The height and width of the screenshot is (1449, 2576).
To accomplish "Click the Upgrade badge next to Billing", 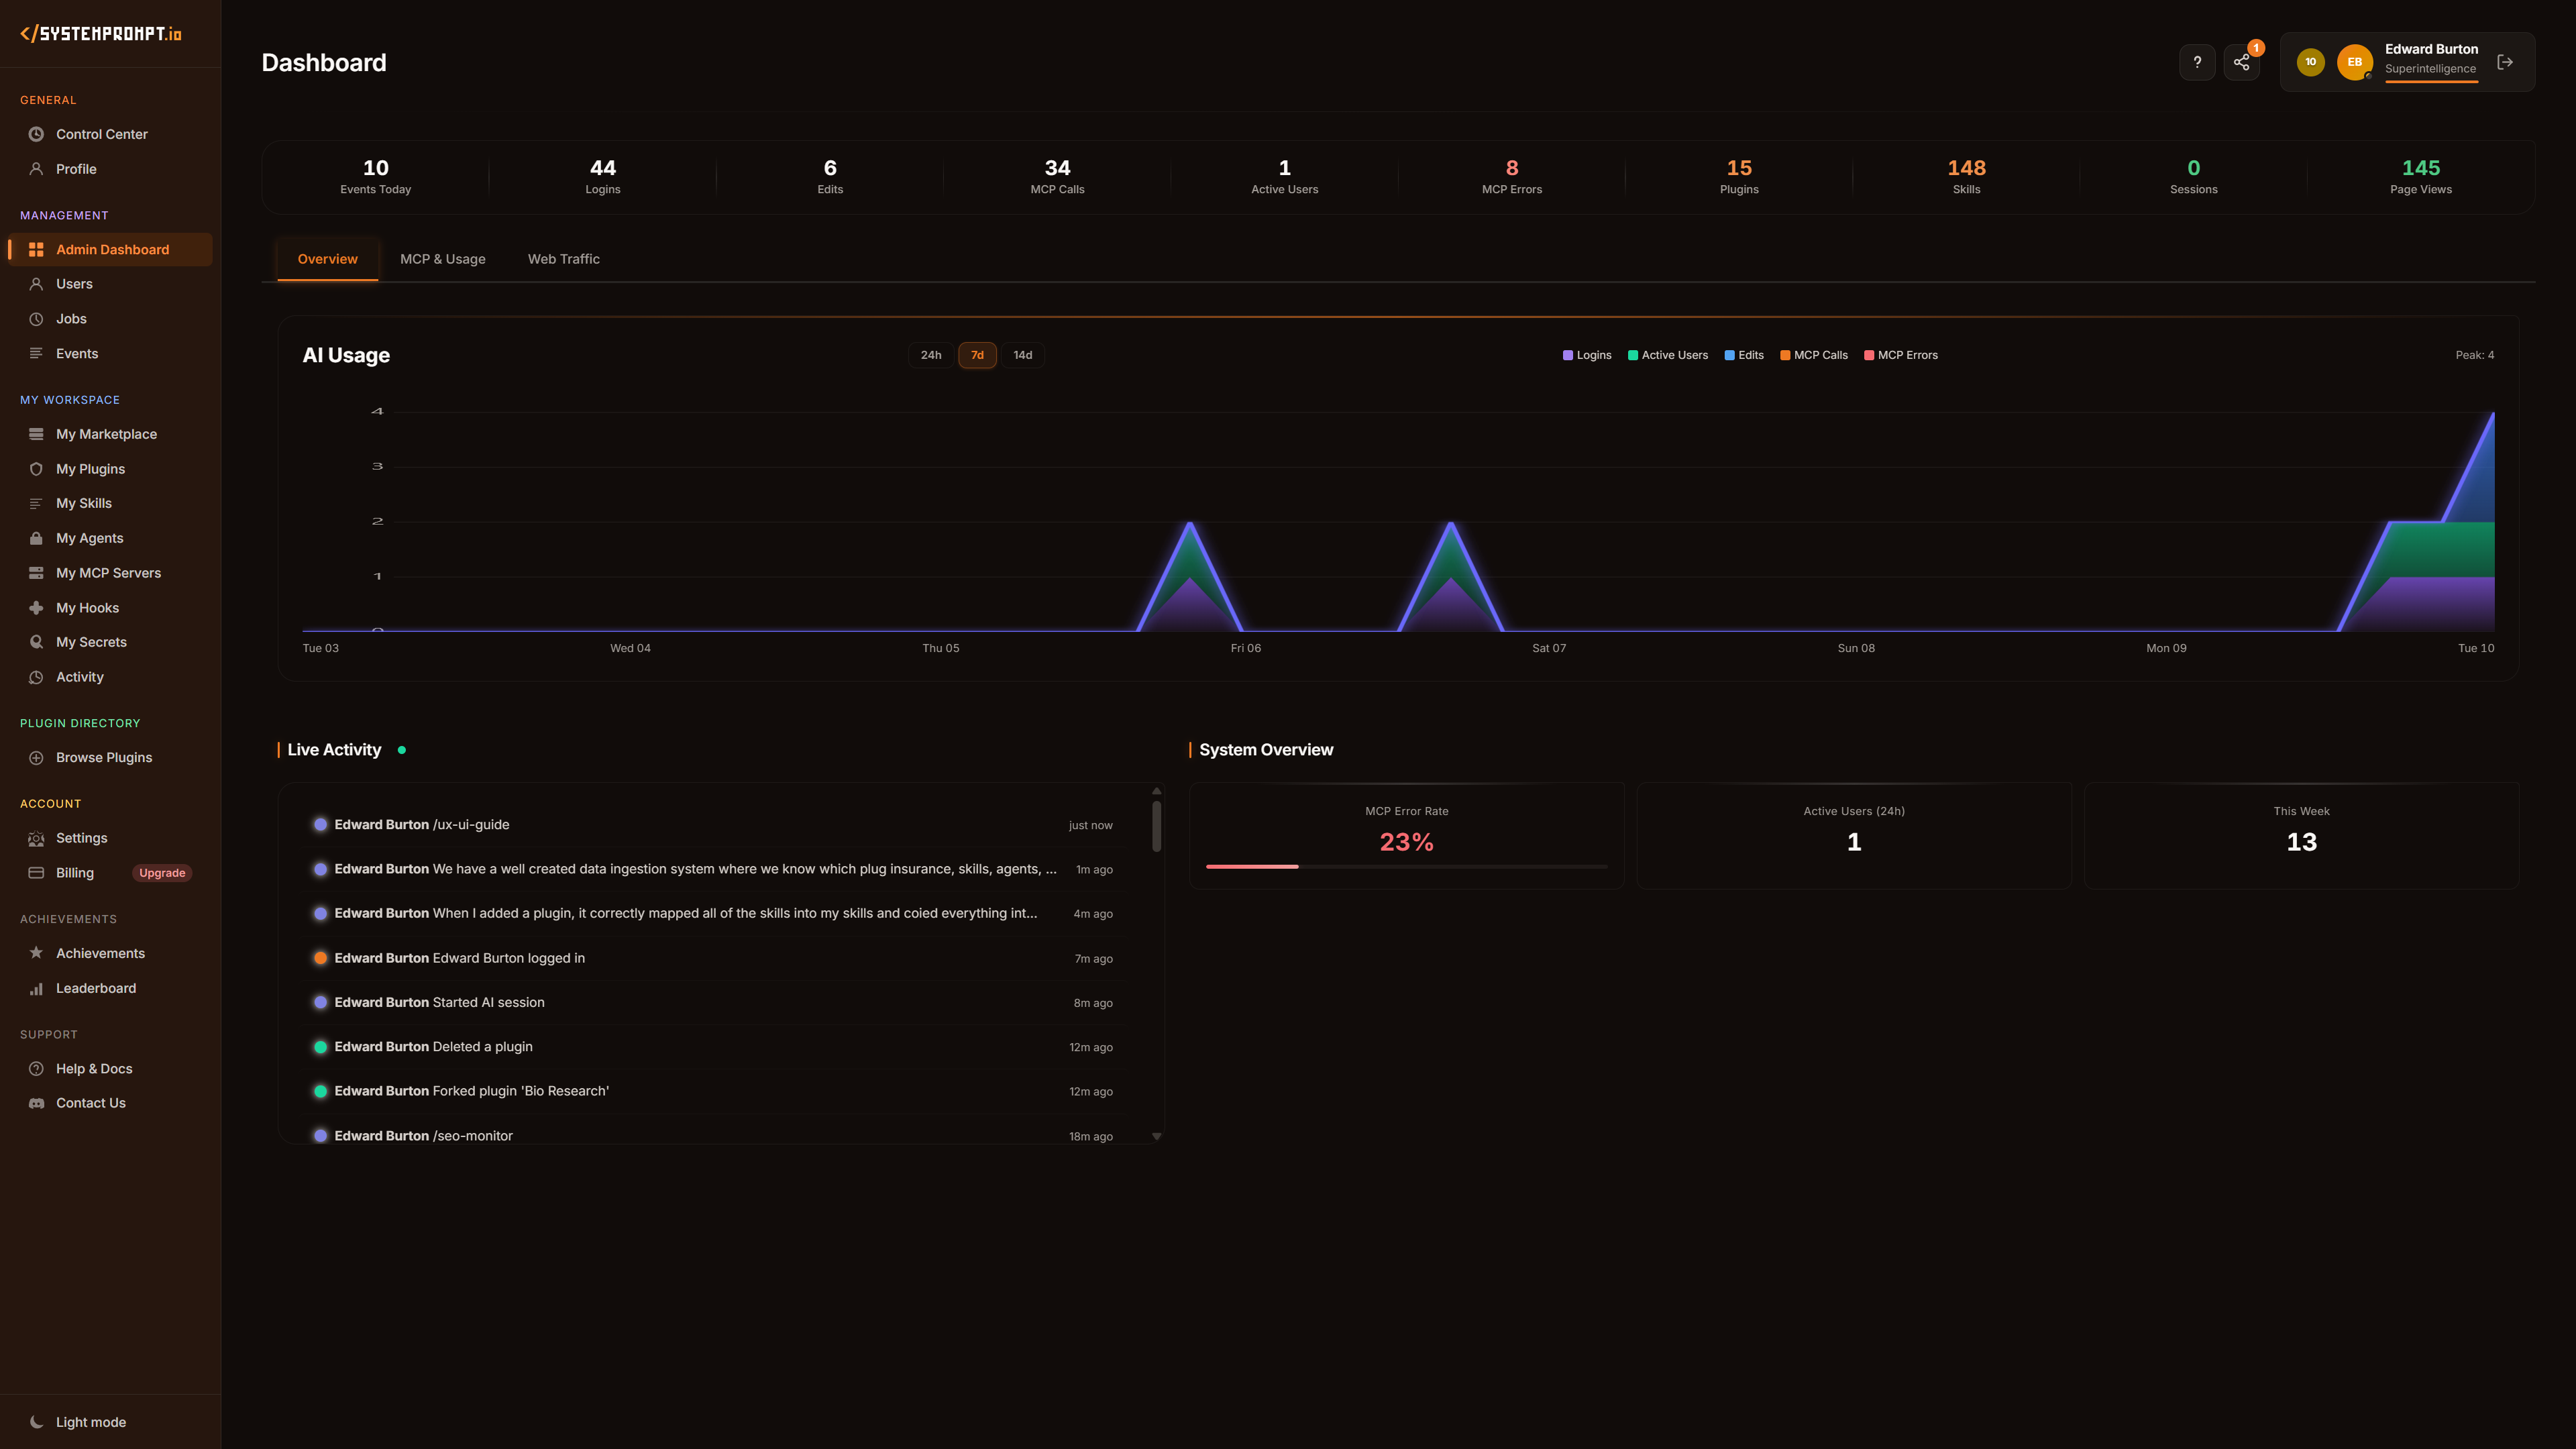I will coord(161,872).
